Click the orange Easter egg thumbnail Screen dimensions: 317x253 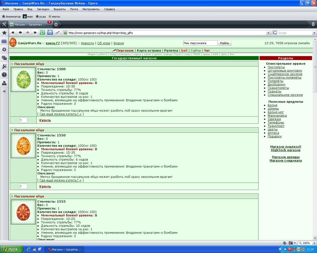[24, 146]
